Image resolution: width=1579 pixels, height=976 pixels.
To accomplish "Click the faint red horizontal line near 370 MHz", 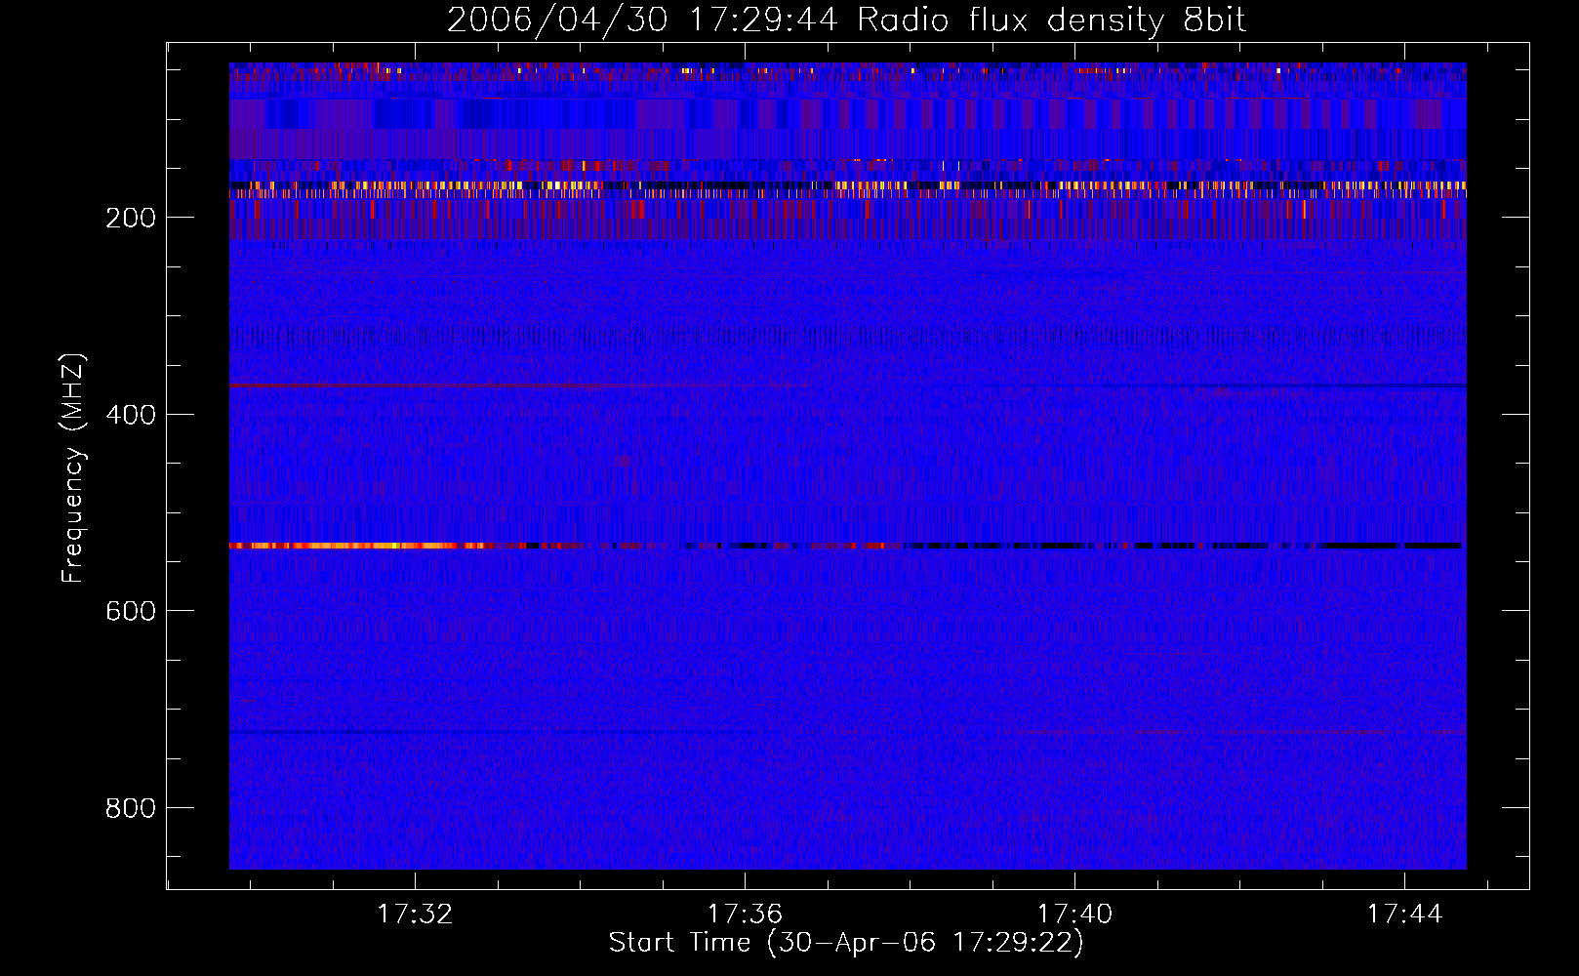I will click(517, 386).
